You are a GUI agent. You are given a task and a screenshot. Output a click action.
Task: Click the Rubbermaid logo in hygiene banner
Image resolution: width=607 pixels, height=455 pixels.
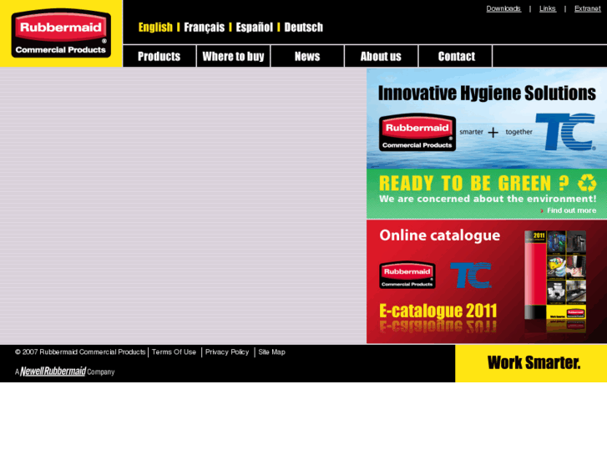[417, 132]
